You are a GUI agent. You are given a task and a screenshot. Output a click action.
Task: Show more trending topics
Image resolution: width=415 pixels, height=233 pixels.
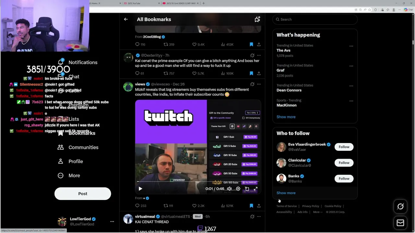286,117
